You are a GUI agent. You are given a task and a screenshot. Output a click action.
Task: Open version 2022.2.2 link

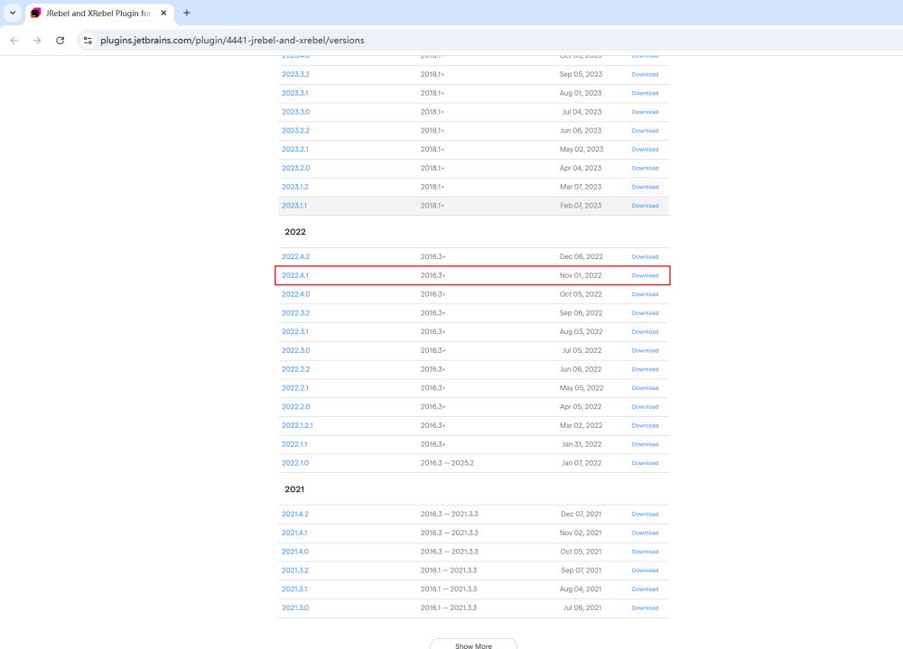tap(295, 369)
